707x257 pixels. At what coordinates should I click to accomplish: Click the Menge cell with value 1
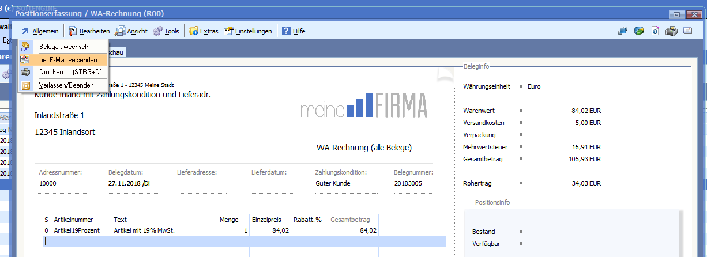(x=232, y=230)
